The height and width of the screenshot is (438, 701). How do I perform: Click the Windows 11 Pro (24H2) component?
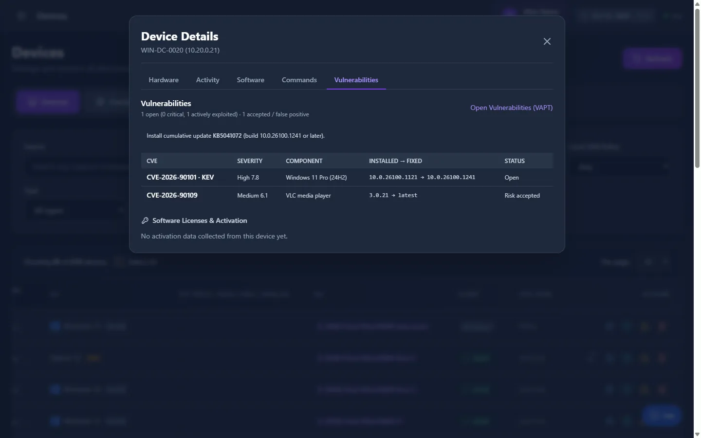point(316,178)
